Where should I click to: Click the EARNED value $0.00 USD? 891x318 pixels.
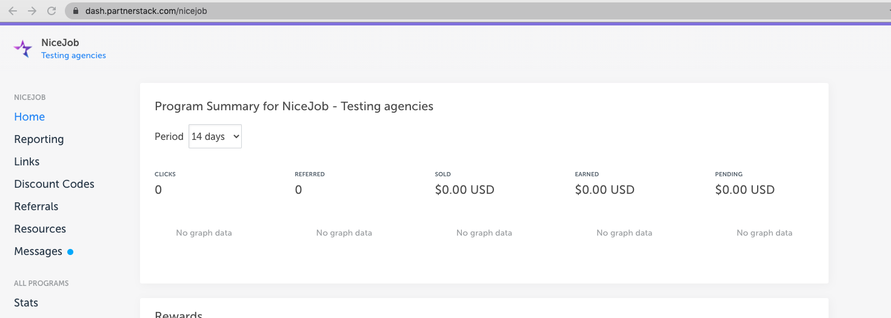pos(605,190)
